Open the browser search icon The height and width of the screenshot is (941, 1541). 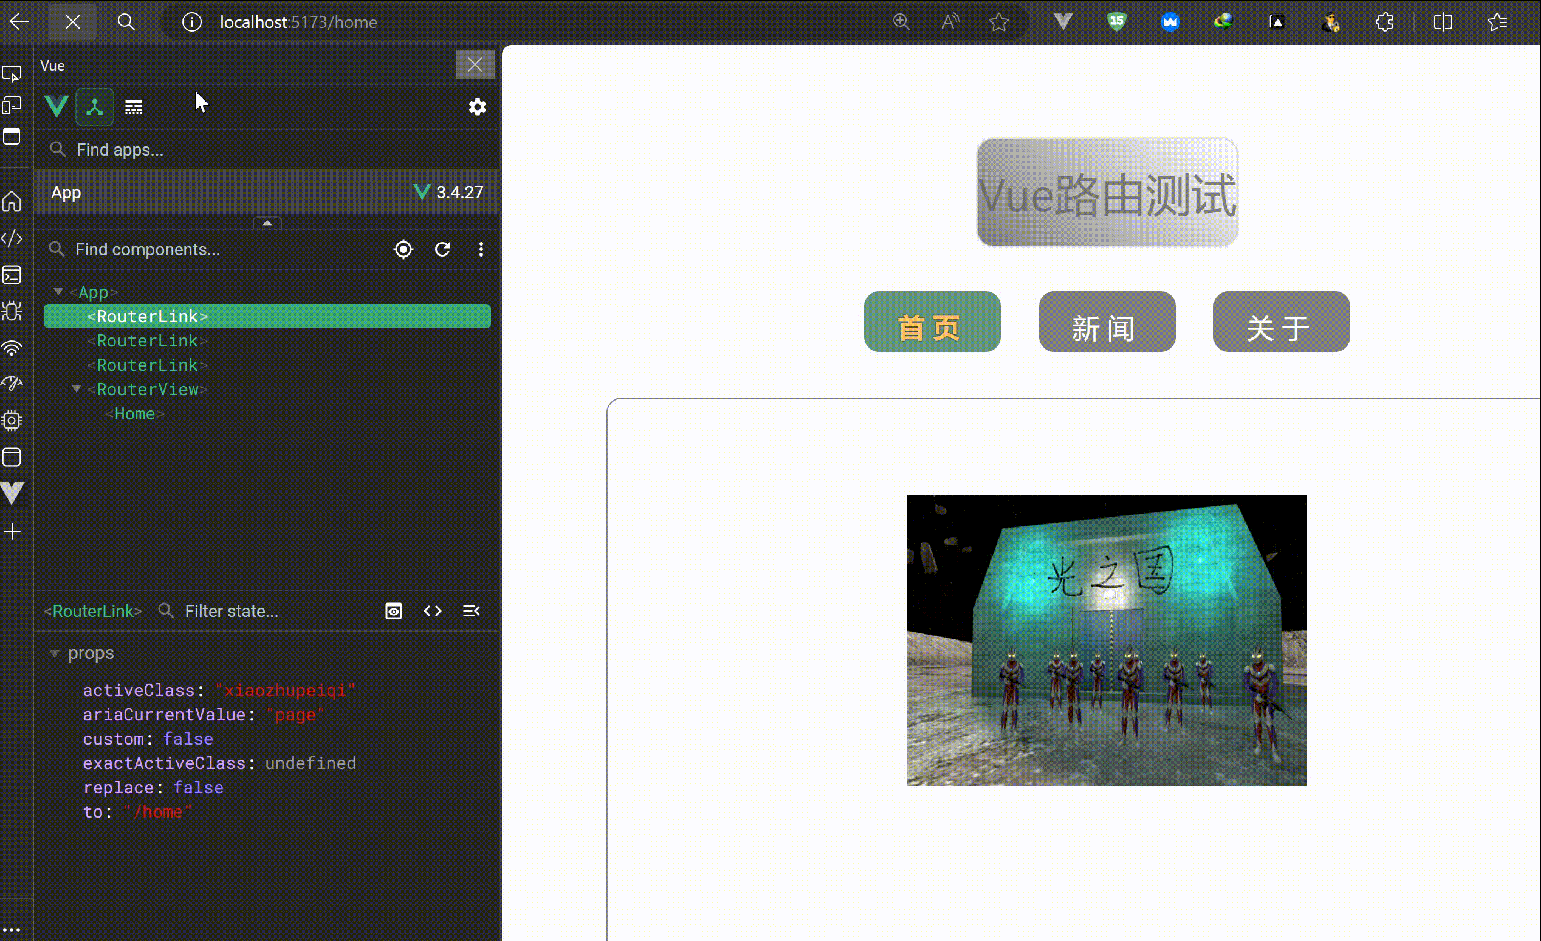tap(126, 22)
